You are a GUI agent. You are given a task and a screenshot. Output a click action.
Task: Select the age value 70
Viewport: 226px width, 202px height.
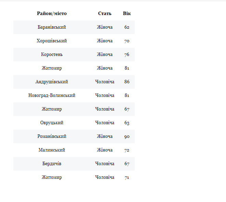[127, 41]
